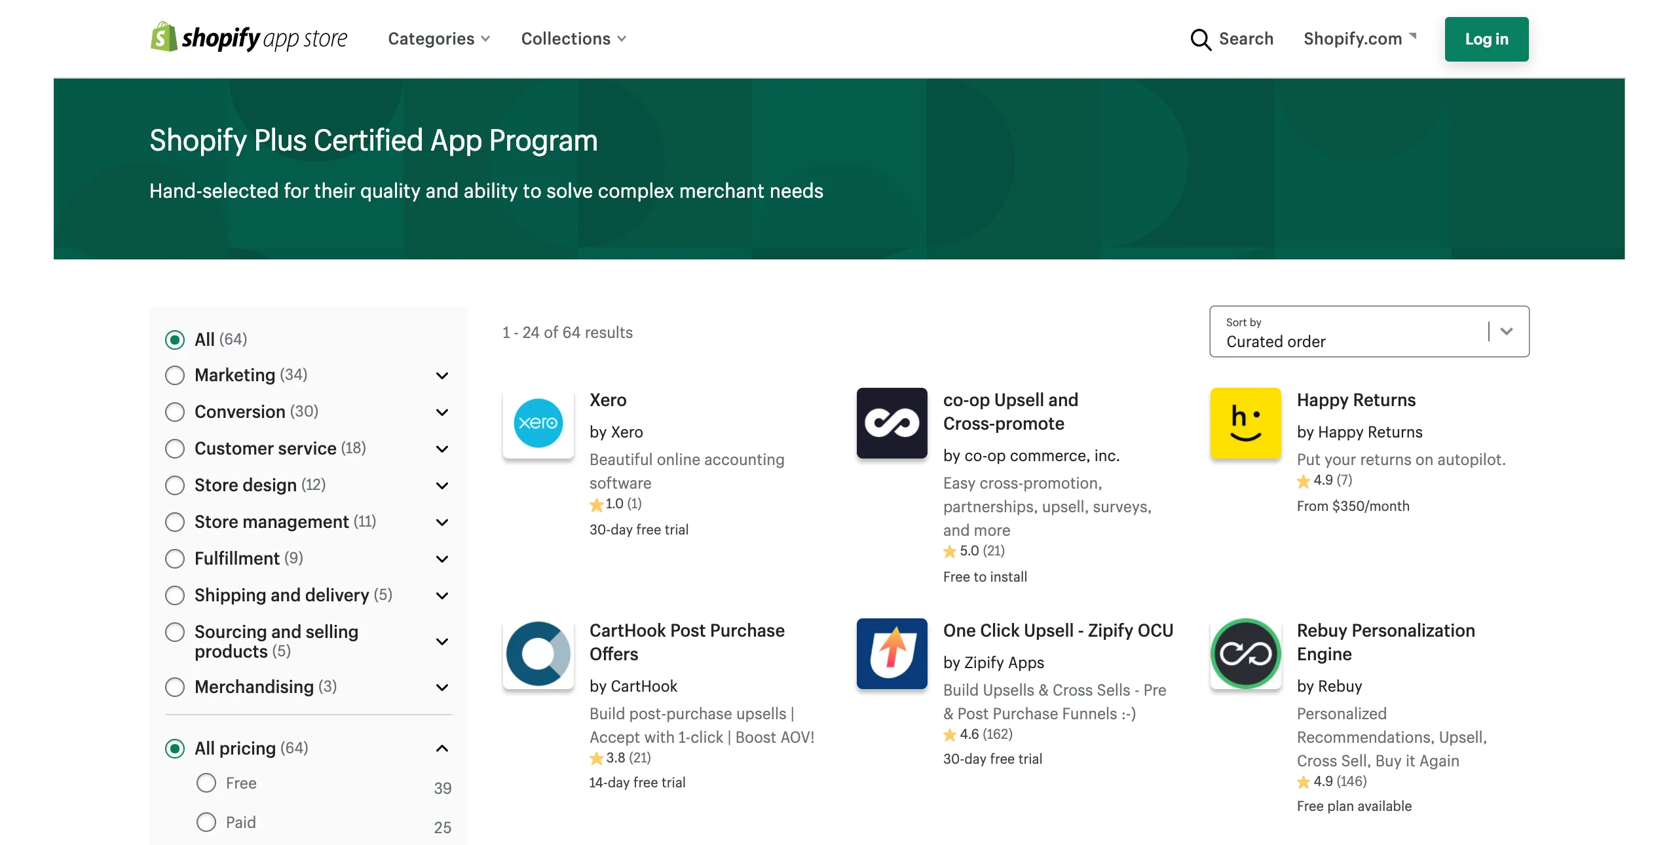Click the One Click Upsell Zipify icon

[x=892, y=654]
